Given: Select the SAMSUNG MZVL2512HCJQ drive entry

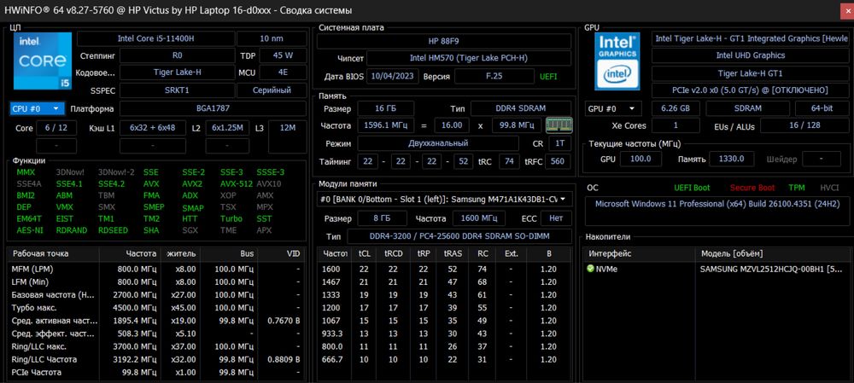Looking at the screenshot, I should point(717,269).
